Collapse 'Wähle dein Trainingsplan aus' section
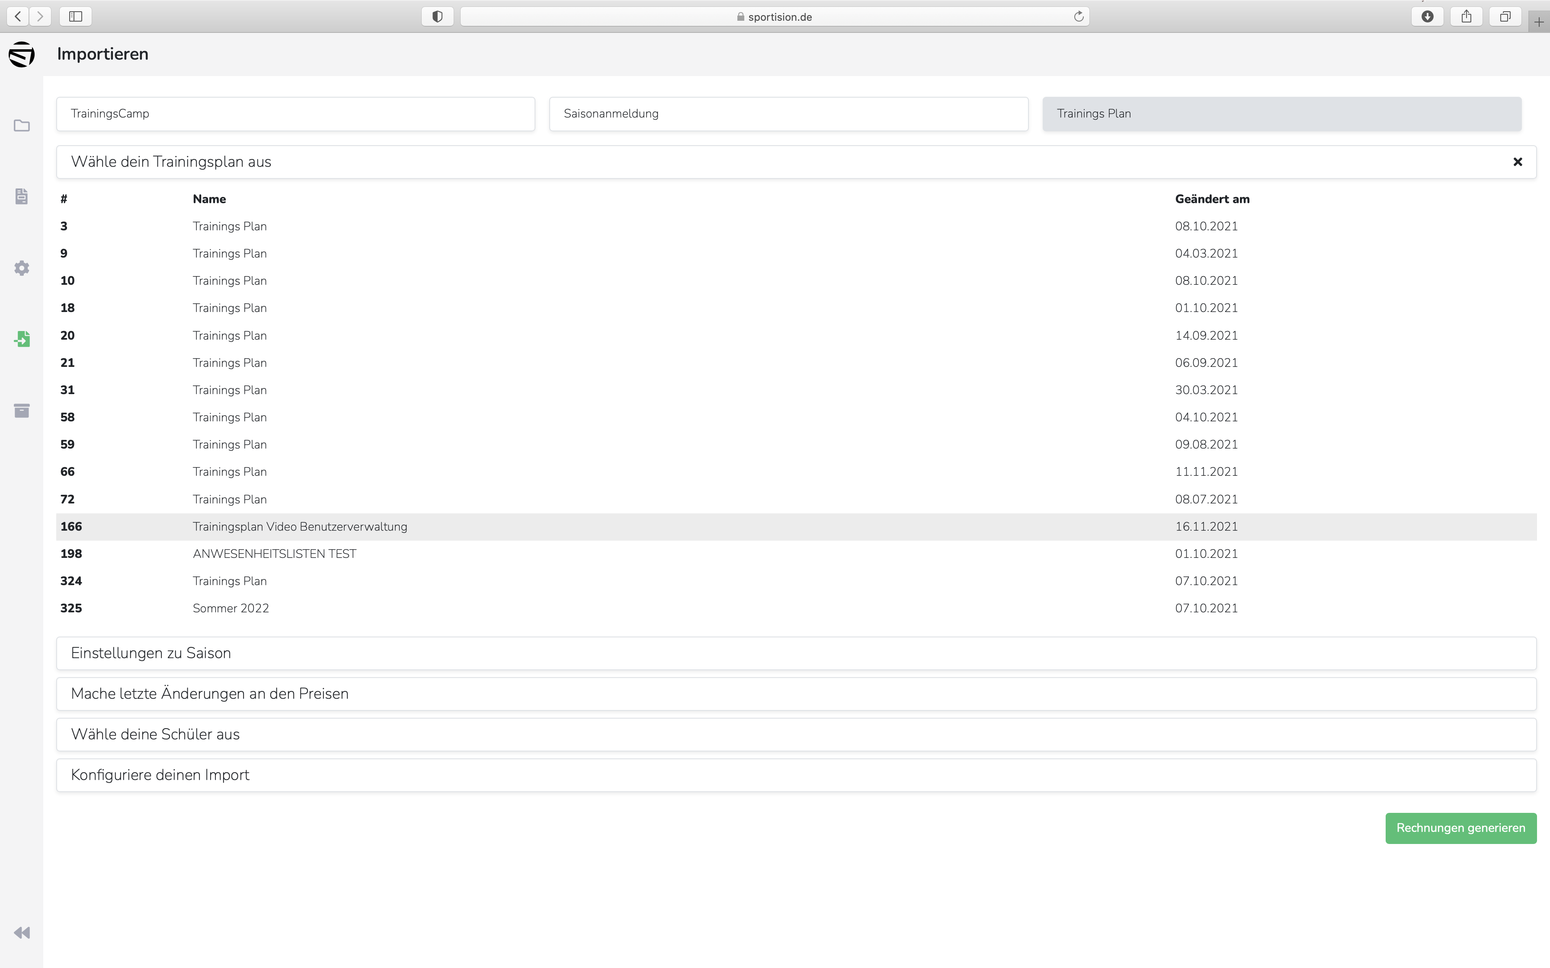This screenshot has height=968, width=1550. click(796, 162)
